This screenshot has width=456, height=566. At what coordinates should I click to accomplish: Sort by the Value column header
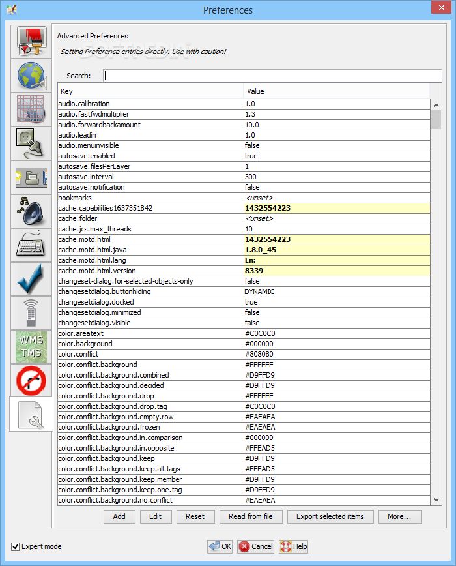point(337,91)
